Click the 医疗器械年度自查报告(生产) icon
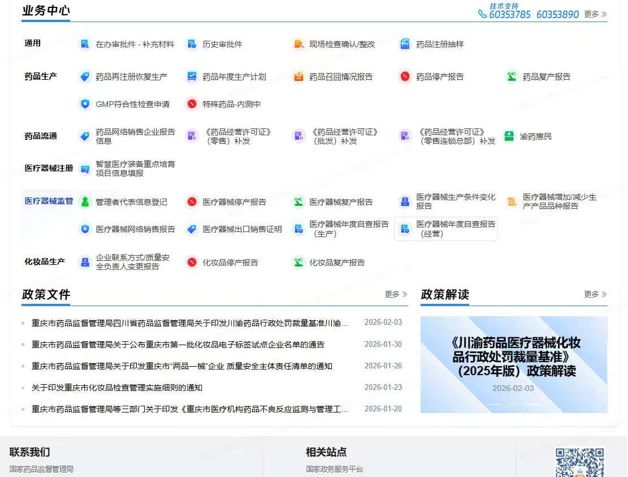Image resolution: width=628 pixels, height=477 pixels. click(x=299, y=229)
